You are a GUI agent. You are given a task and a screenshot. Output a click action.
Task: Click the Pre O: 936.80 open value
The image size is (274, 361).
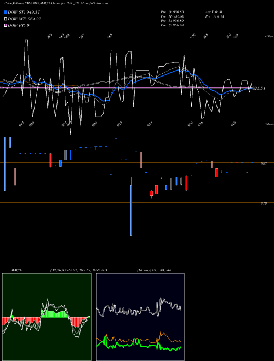click(172, 12)
